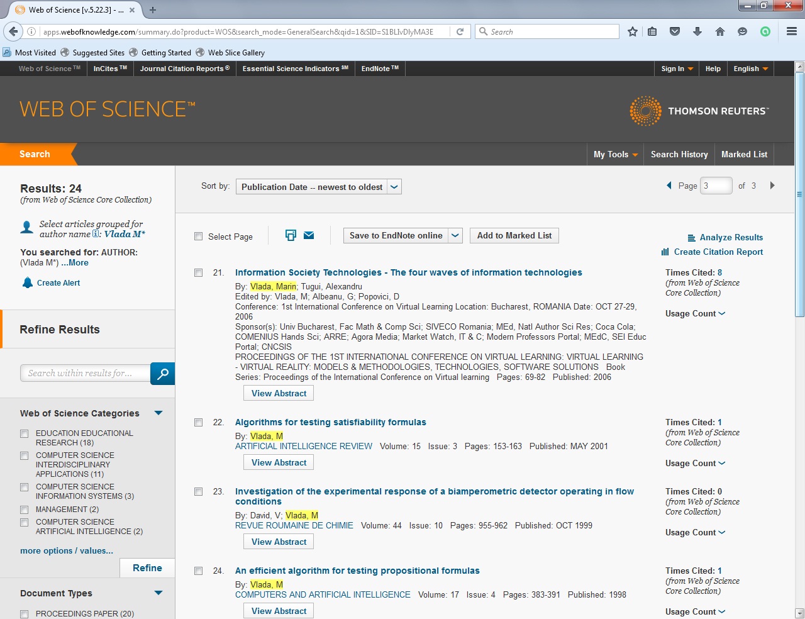Image resolution: width=805 pixels, height=619 pixels.
Task: Select record 22 checkbox for Algorithms paper
Action: pyautogui.click(x=198, y=422)
